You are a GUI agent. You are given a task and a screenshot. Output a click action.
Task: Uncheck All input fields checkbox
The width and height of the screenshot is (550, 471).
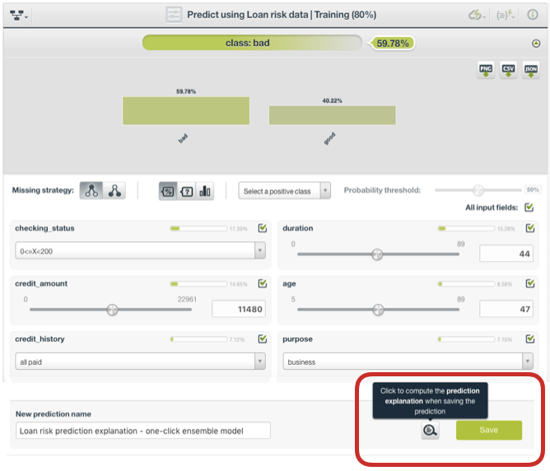click(529, 208)
